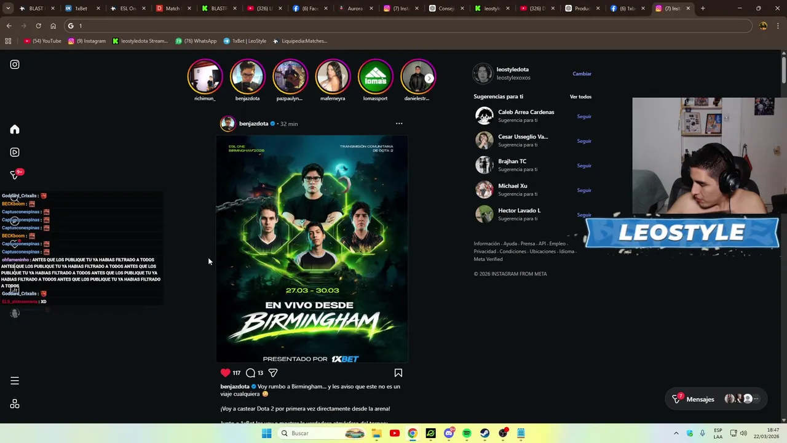Switch to the ESL On browser tab
The image size is (787, 443).
(x=128, y=9)
